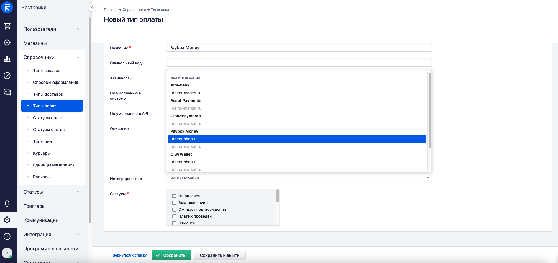558x263 pixels.
Task: Select the active 'Типы оплат' menu item
Action: point(52,106)
